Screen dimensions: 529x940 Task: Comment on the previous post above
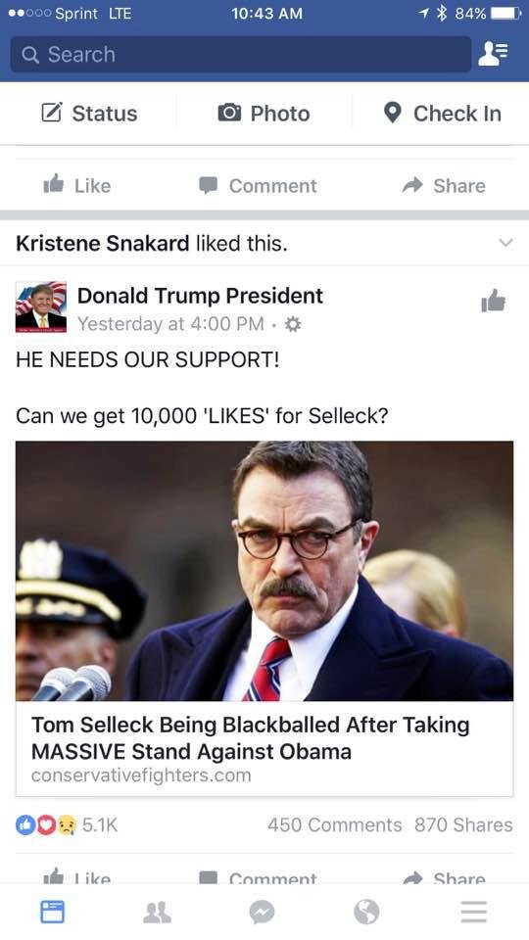(258, 185)
